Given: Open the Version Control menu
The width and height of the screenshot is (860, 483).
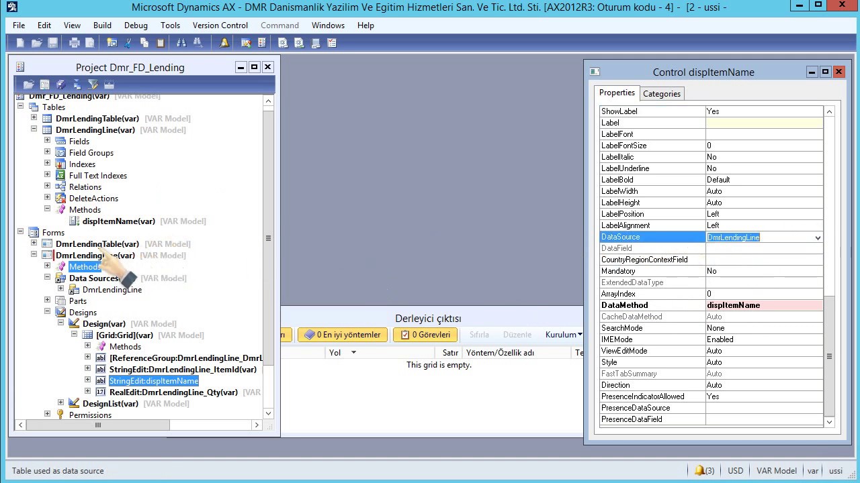Looking at the screenshot, I should click(x=220, y=25).
